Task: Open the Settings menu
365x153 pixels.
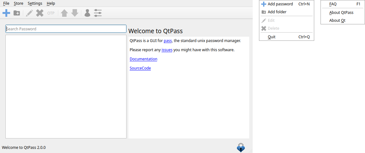Action: coord(35,3)
